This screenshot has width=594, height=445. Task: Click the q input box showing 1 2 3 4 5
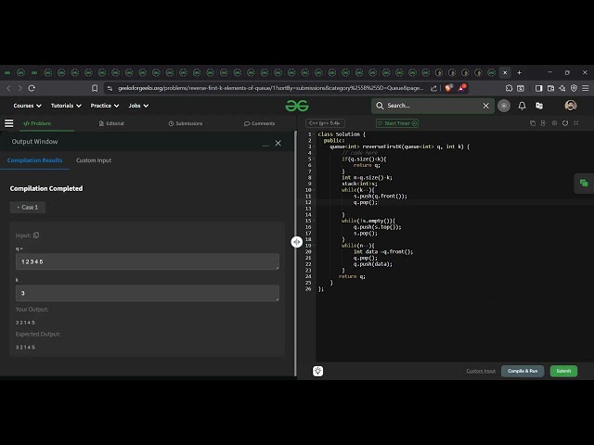pos(148,261)
